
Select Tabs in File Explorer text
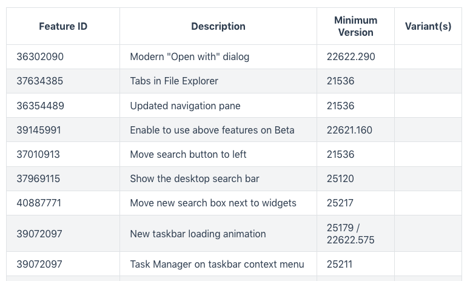pos(174,81)
